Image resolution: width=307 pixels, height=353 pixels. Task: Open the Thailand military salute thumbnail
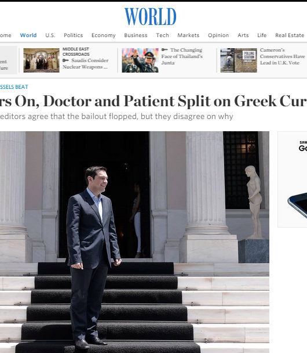pos(140,60)
